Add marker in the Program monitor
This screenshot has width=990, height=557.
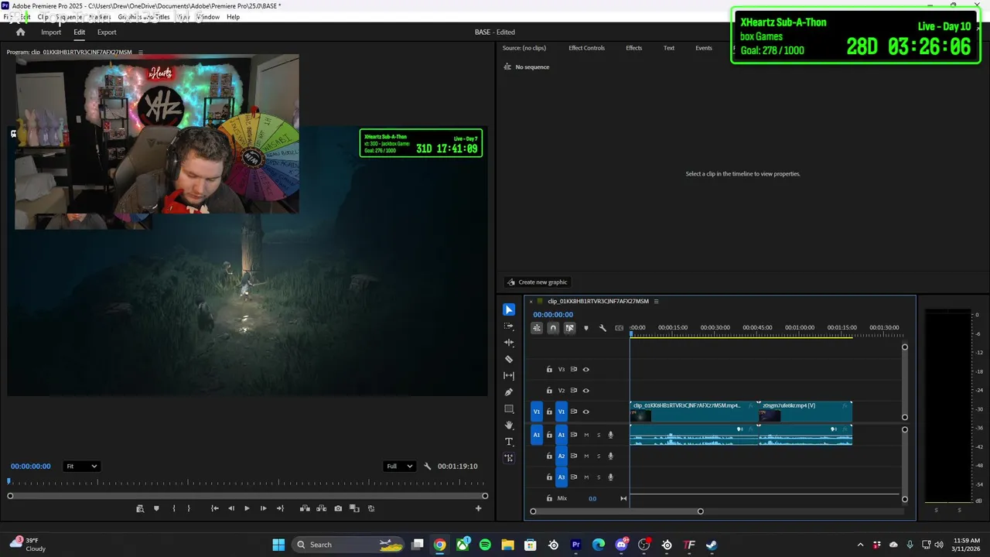pos(156,508)
